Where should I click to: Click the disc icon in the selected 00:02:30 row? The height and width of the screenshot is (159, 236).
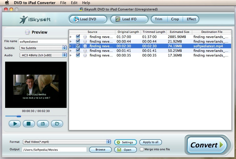coord(85,46)
